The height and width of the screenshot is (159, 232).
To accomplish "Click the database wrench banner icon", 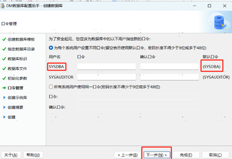I will tap(220, 22).
